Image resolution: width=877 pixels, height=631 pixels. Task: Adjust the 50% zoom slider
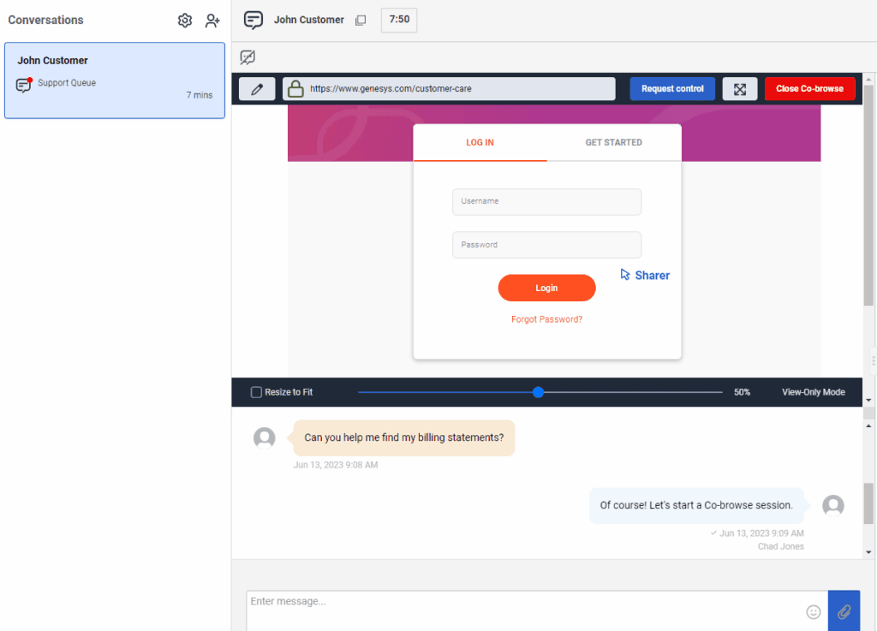coord(538,392)
